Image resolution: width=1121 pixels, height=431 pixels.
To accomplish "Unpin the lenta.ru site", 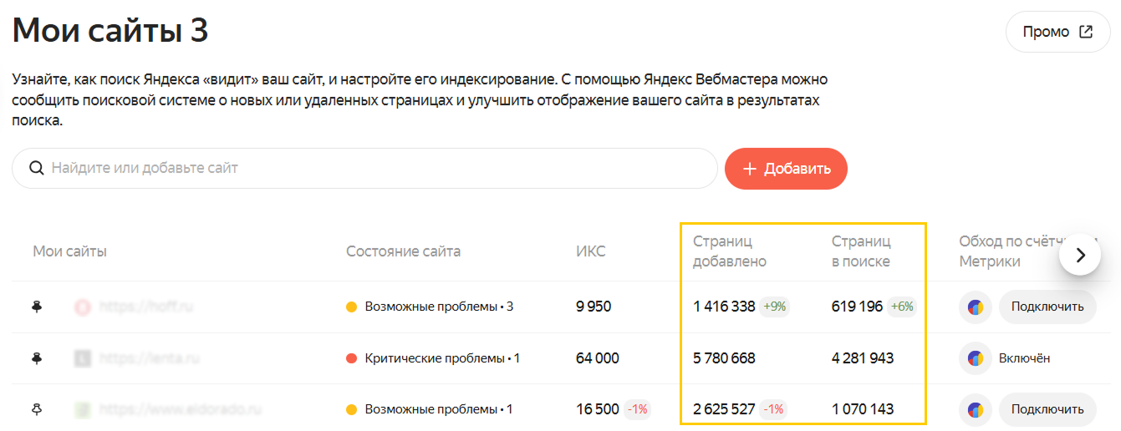I will click(x=37, y=358).
